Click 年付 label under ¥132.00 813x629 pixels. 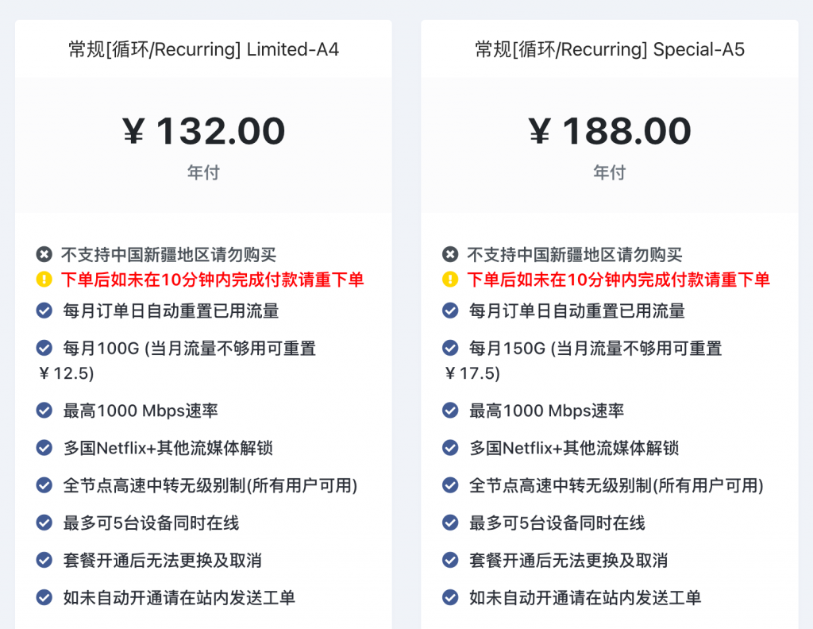point(204,172)
